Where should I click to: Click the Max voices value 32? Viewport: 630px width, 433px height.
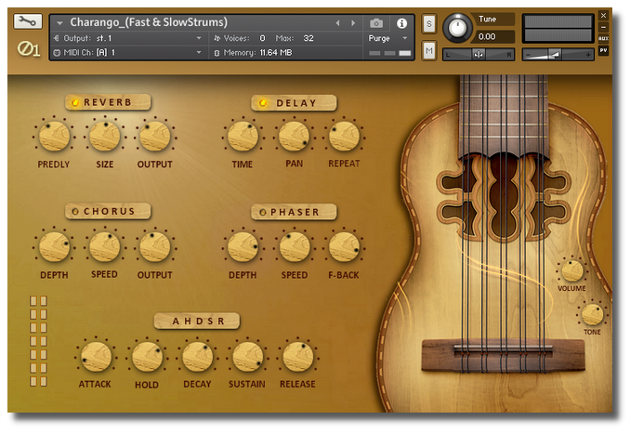[308, 38]
